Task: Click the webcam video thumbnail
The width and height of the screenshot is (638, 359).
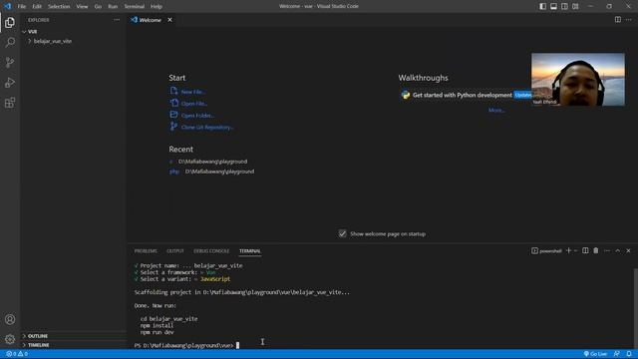Action: point(578,80)
